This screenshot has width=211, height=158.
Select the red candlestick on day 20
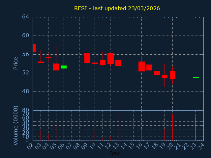click(172, 75)
